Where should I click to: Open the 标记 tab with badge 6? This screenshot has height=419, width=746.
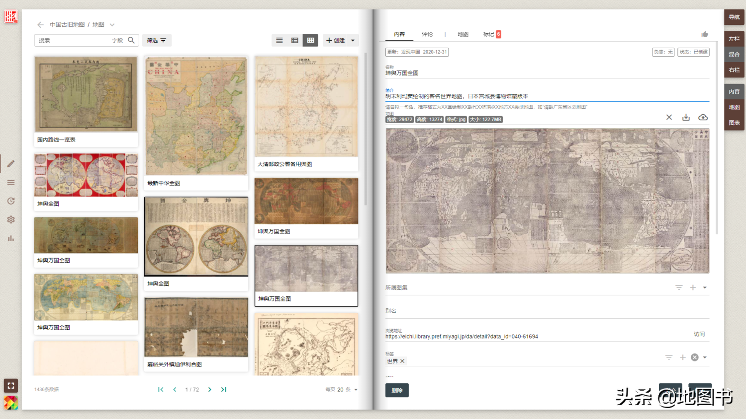(x=492, y=34)
